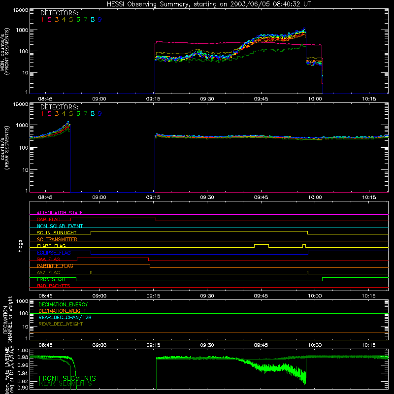The height and width of the screenshot is (394, 394).
Task: Click the FRONTS_OFF flag label
Action: click(x=52, y=279)
